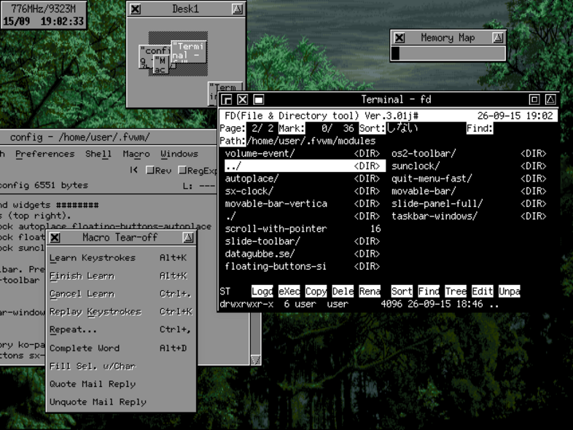Image resolution: width=573 pixels, height=430 pixels.
Task: Click the CPU clock and date widget
Action: click(43, 15)
